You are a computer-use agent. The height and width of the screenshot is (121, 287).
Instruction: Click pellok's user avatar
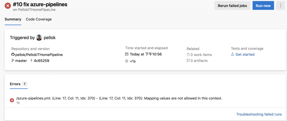click(39, 38)
